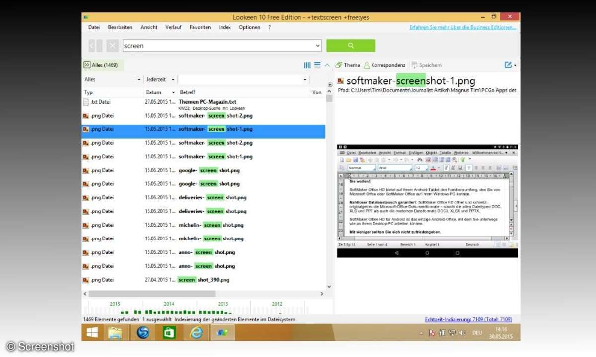Open the Ansicht menu
Image resolution: width=596 pixels, height=357 pixels.
(149, 27)
